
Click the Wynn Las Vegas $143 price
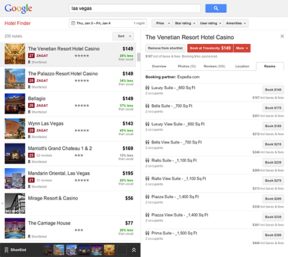pyautogui.click(x=128, y=123)
